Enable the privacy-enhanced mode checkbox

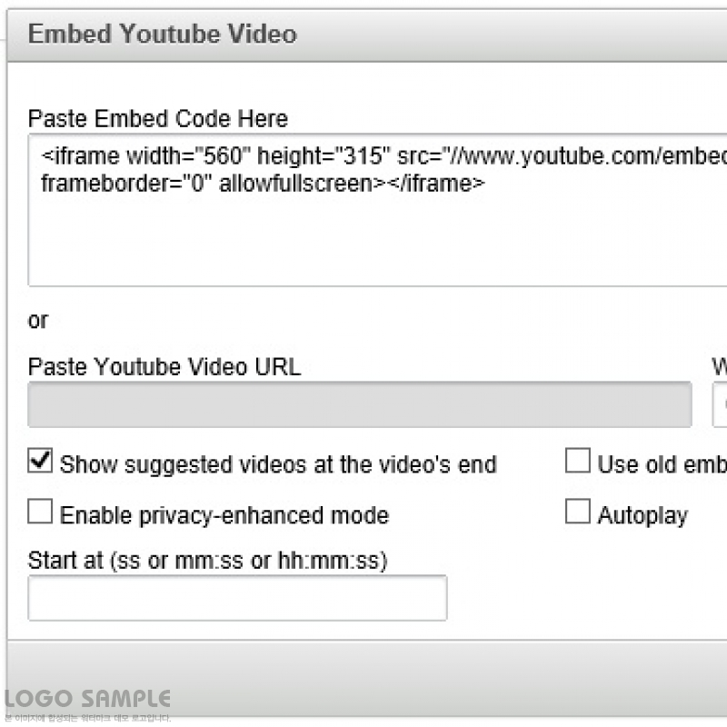pos(40,513)
